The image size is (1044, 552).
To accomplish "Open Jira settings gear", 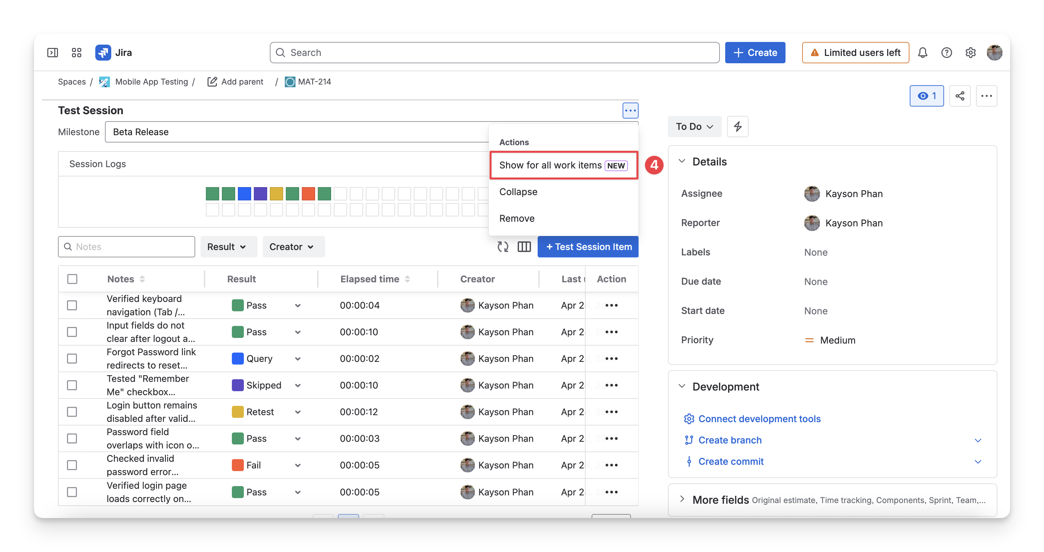I will click(x=970, y=53).
